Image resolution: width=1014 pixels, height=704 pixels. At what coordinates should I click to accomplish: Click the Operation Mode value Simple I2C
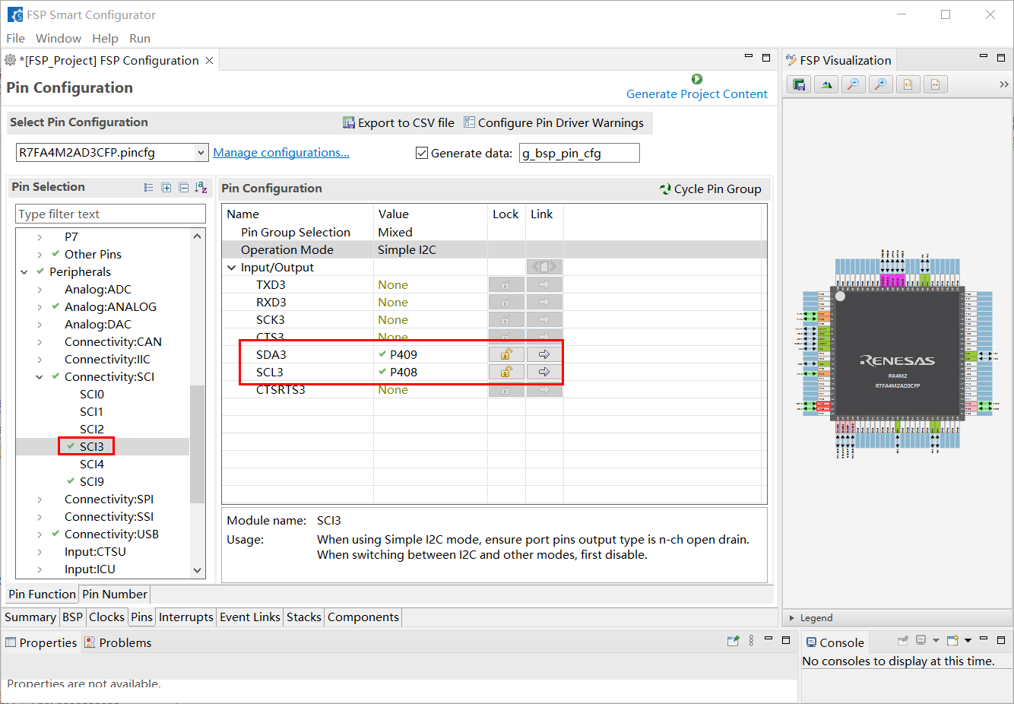[x=407, y=250]
